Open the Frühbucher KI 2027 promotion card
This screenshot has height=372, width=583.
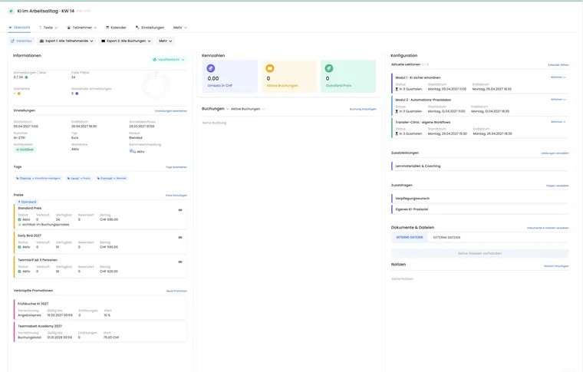tap(100, 310)
